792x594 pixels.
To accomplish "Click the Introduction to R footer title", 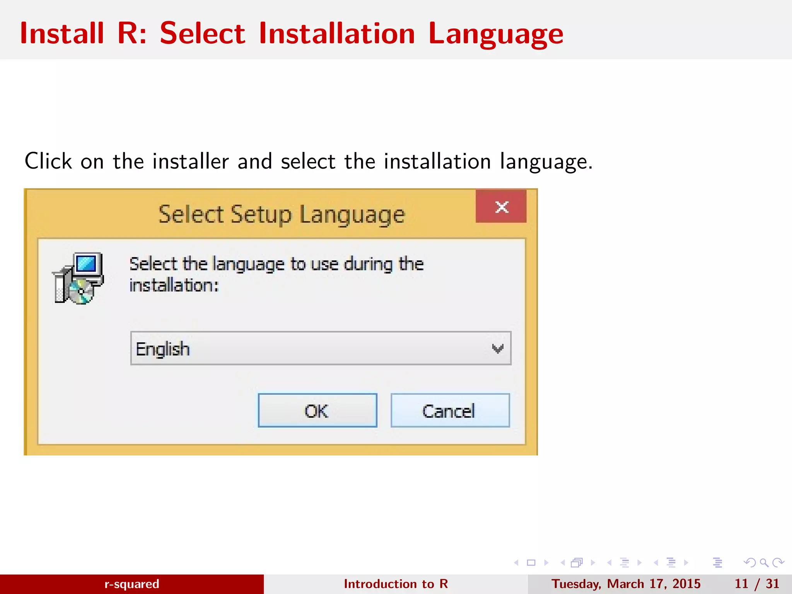I will pos(396,584).
